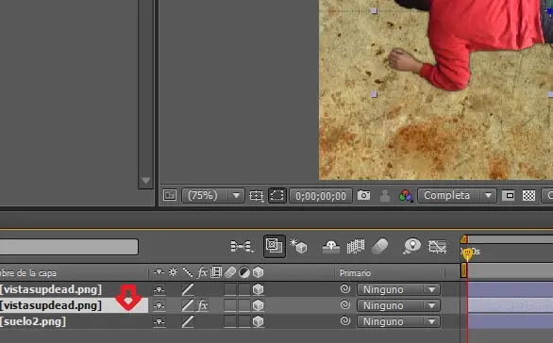Enable frame blending filmstrip icon
Screen dimensions: 553x343
(x=356, y=246)
